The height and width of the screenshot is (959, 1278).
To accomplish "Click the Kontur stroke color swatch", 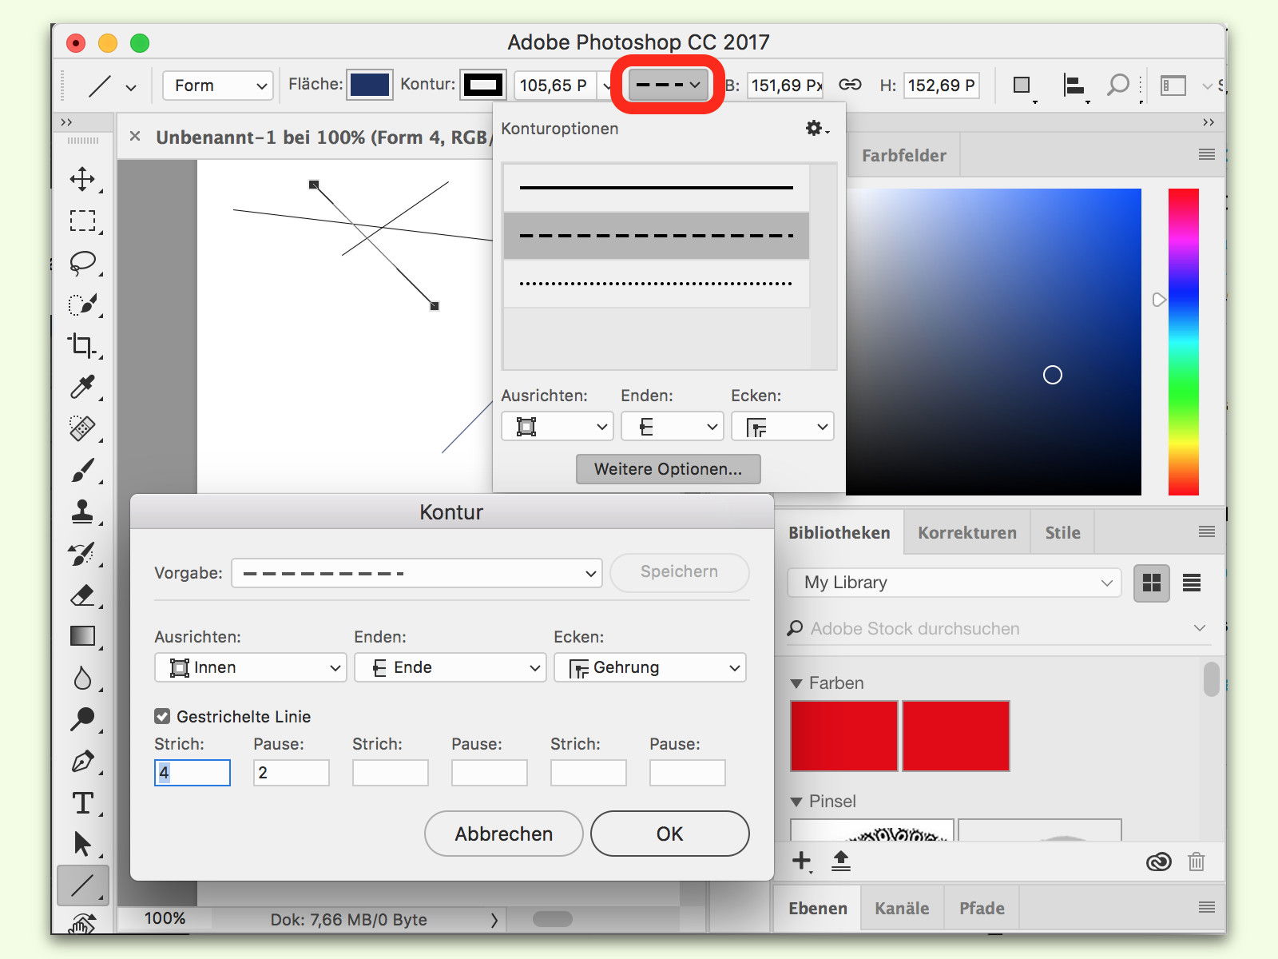I will tap(483, 85).
